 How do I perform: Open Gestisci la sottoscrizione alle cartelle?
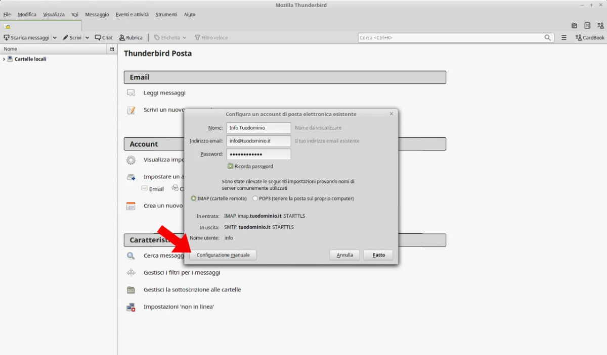[192, 290]
